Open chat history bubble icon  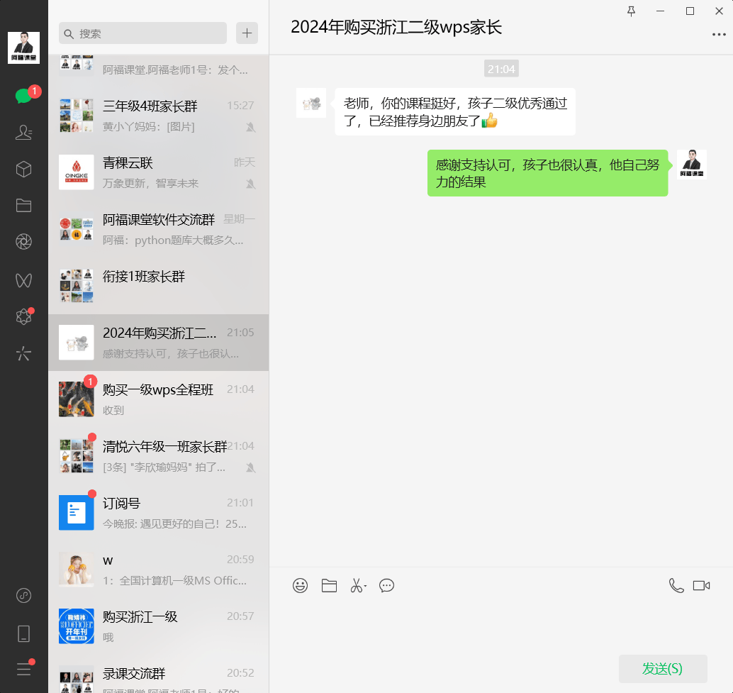(x=386, y=585)
